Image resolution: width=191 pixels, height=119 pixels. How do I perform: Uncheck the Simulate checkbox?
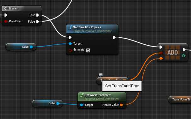[88, 50]
